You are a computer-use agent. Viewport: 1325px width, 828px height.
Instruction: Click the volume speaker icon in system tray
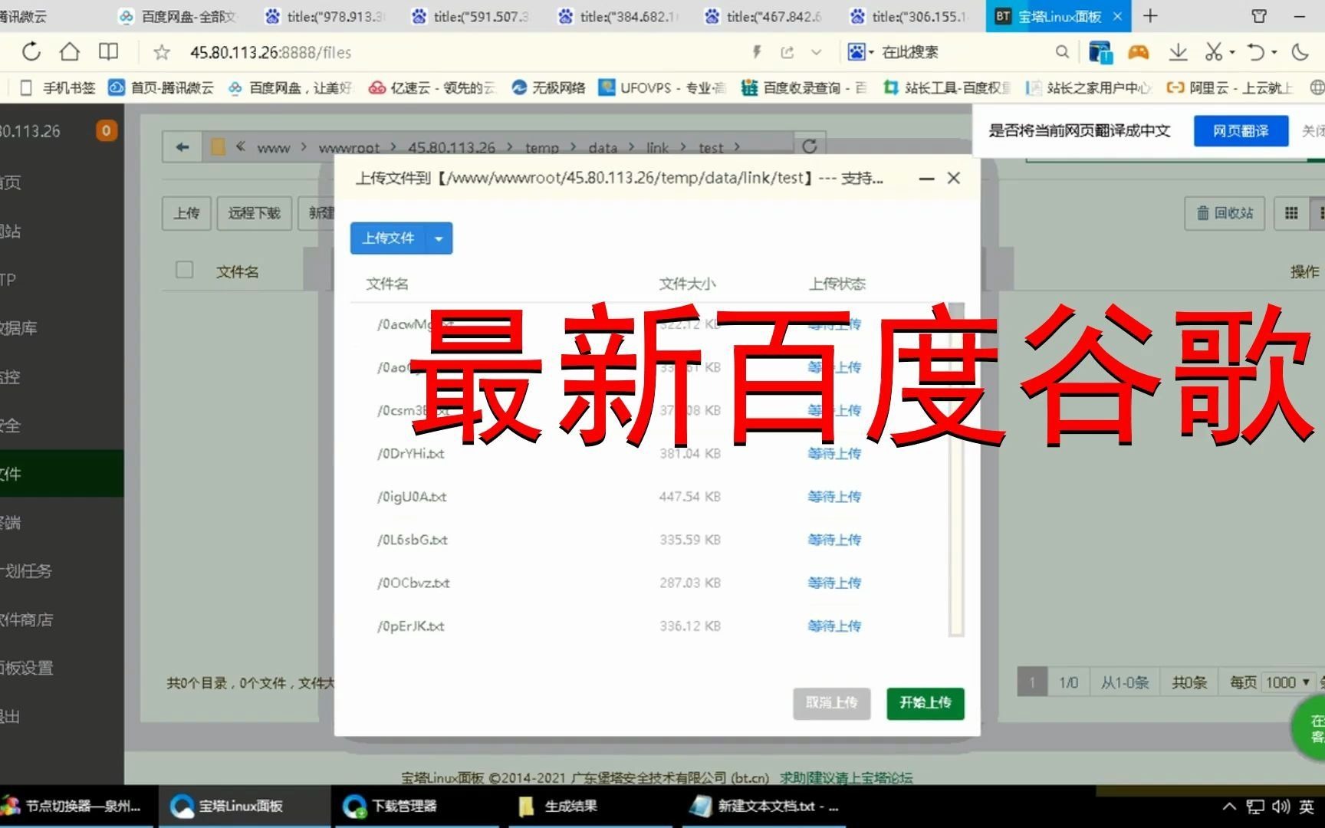pos(1281,807)
